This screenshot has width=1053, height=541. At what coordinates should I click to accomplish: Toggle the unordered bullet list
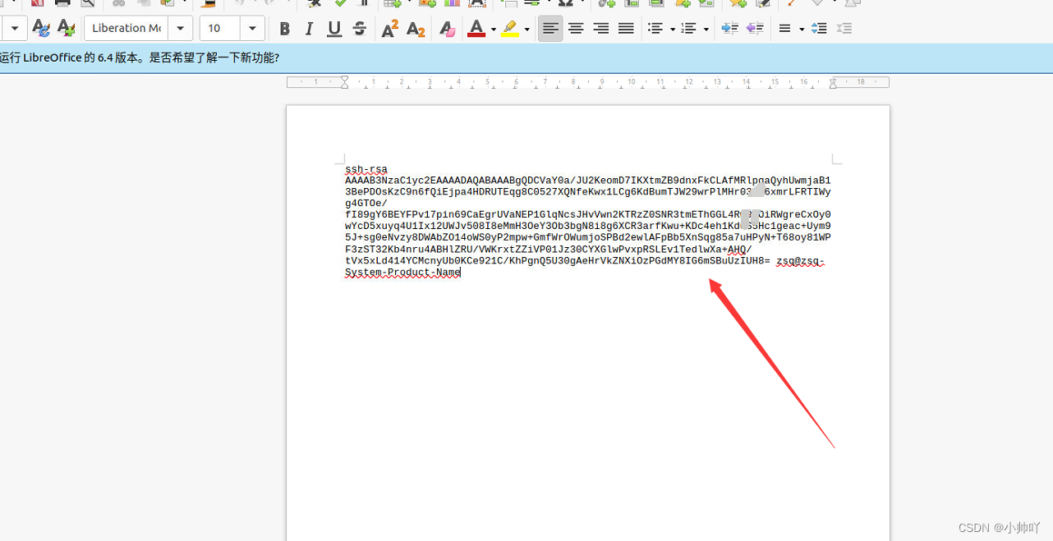(x=655, y=29)
